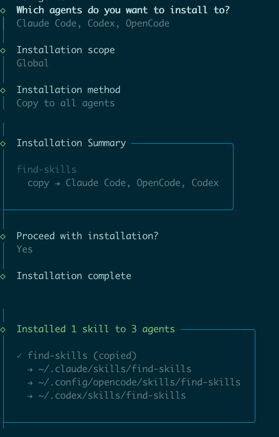The image size is (279, 437).
Task: Click the "Yes" confirmation answer
Action: [x=24, y=249]
